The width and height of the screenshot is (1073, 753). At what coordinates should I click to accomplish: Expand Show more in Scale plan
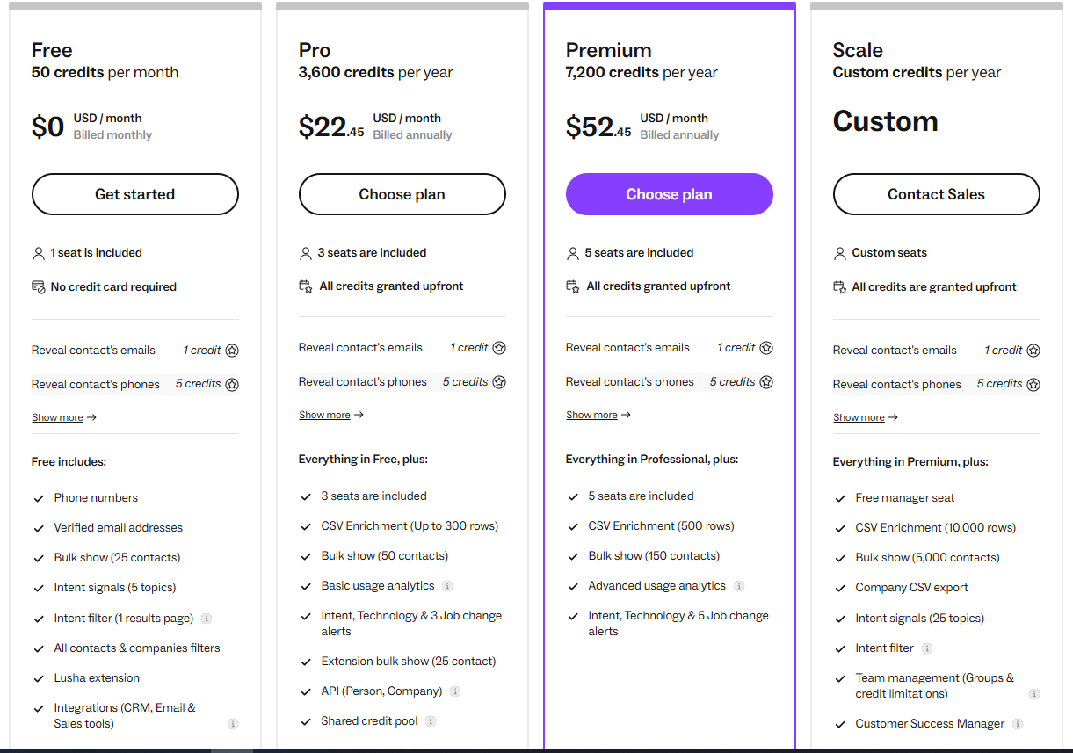click(x=866, y=417)
